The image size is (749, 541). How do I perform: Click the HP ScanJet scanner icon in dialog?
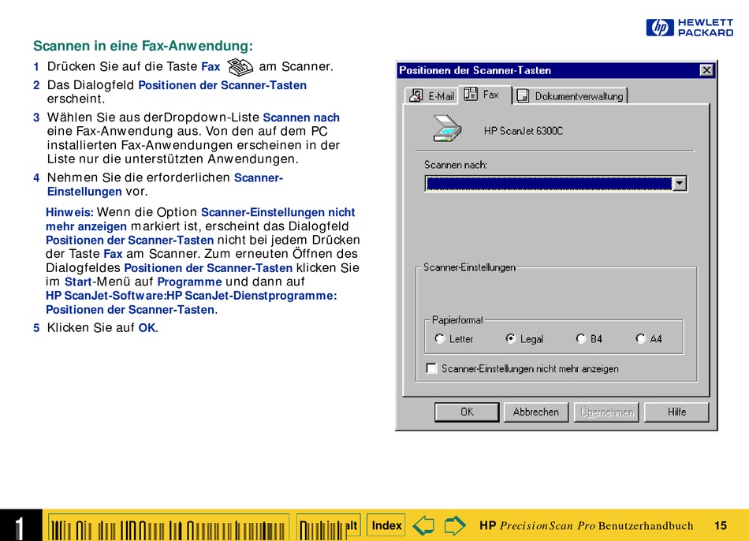click(447, 129)
